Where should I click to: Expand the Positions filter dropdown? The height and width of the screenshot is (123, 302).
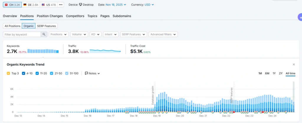click(59, 34)
